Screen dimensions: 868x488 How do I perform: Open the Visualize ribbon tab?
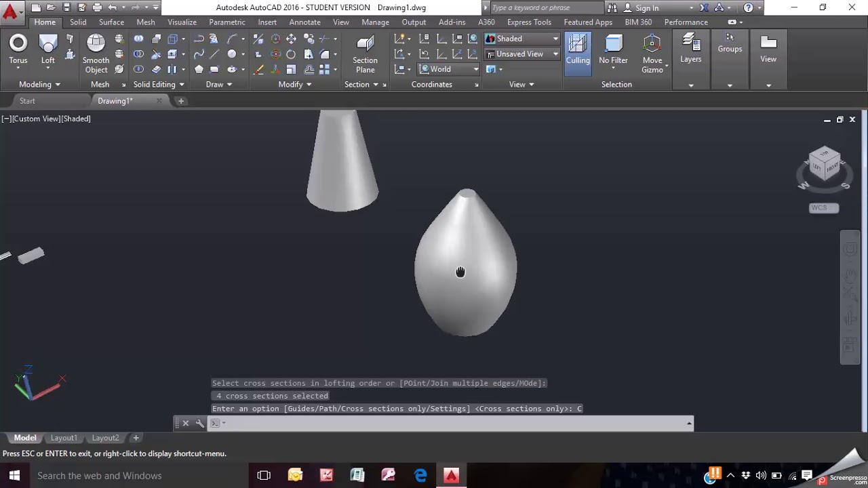click(182, 22)
